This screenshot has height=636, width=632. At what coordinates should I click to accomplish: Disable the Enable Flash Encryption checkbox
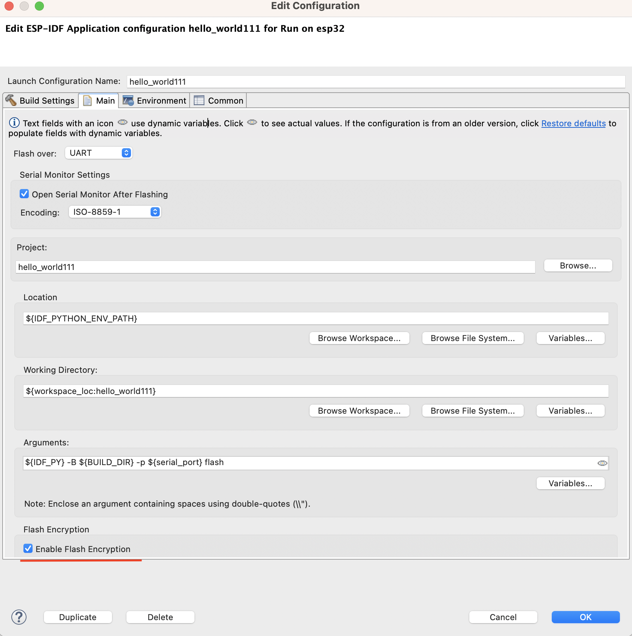[28, 548]
